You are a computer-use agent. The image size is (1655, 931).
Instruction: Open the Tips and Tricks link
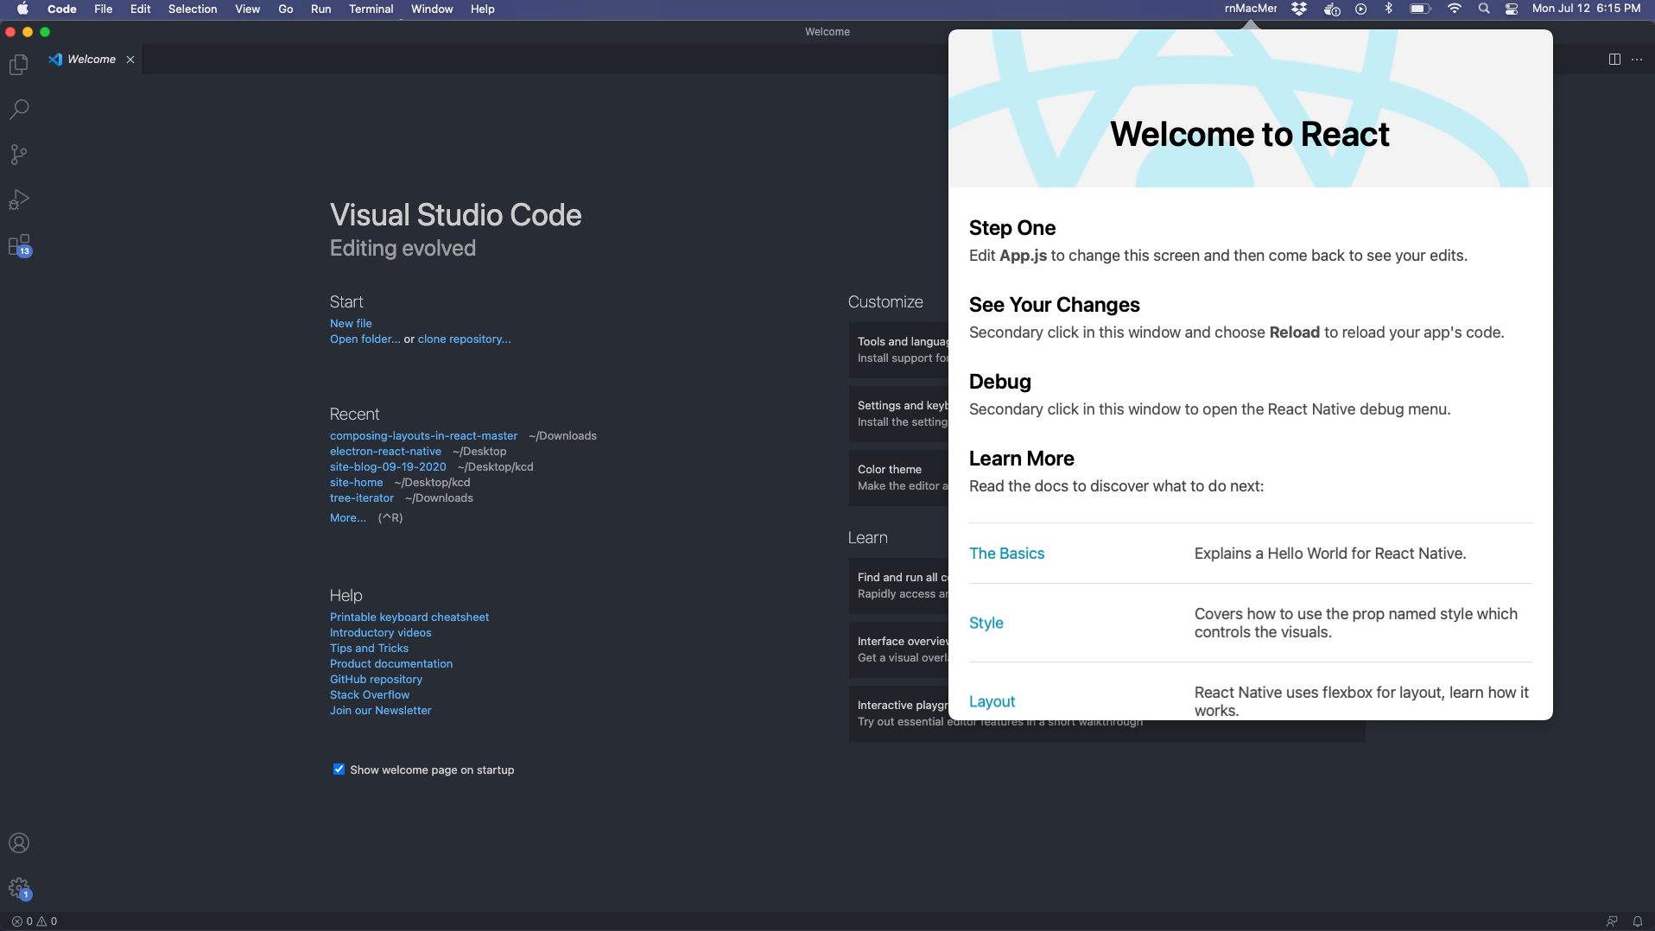click(x=369, y=649)
